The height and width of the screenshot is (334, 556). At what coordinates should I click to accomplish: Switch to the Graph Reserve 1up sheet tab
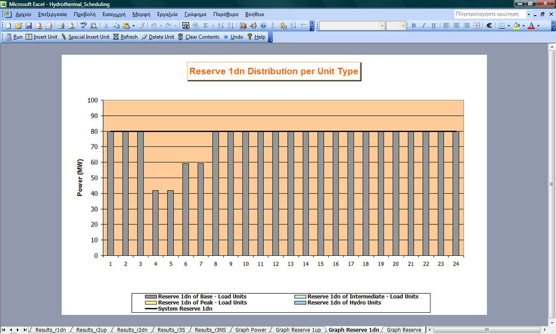(x=298, y=330)
